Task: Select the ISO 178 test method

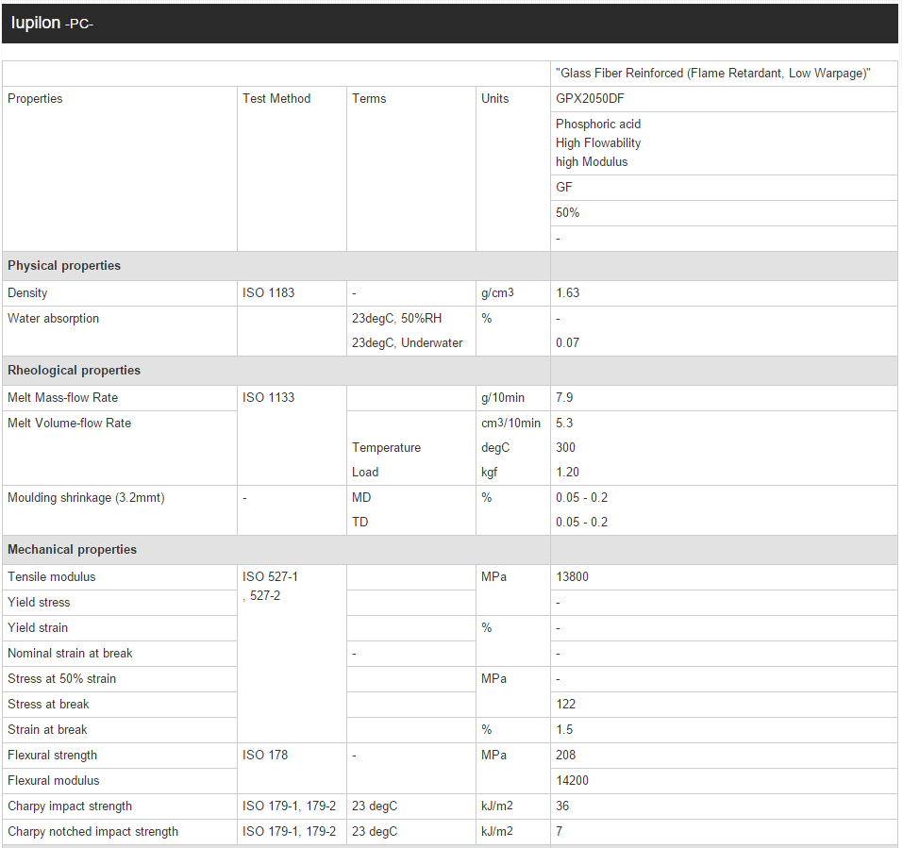Action: [x=265, y=755]
